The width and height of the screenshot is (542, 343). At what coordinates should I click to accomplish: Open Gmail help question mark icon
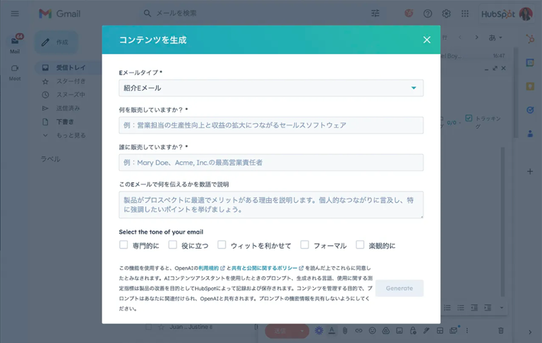[428, 13]
